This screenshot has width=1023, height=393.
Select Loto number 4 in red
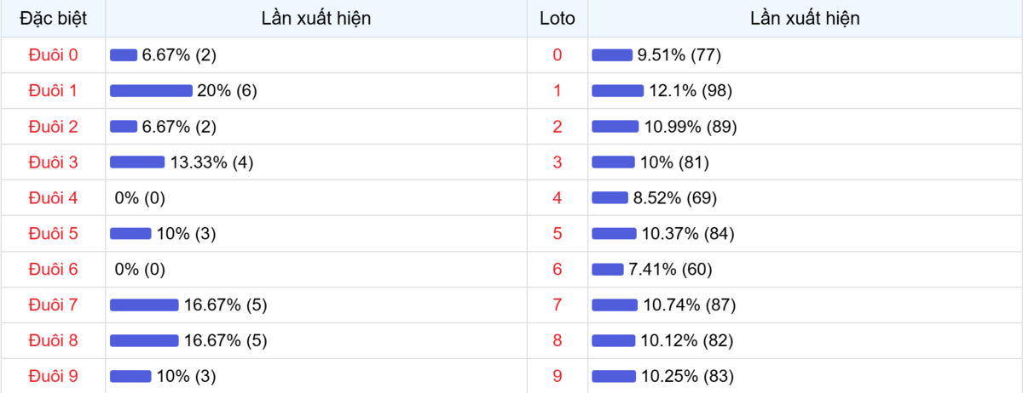point(558,198)
